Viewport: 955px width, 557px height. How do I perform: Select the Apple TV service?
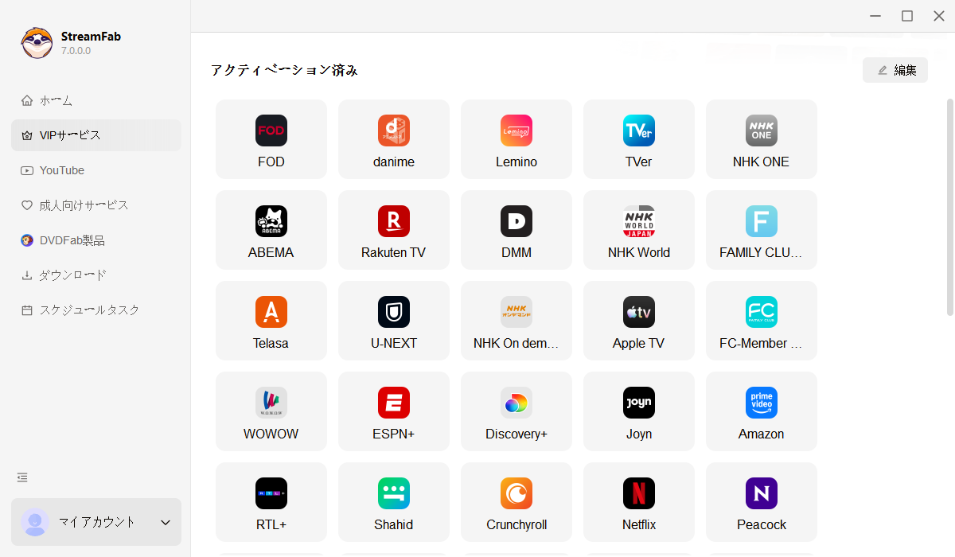(x=638, y=321)
